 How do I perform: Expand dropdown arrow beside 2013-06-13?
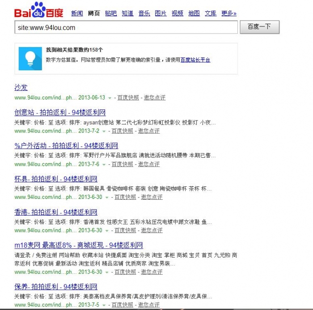pos(110,98)
